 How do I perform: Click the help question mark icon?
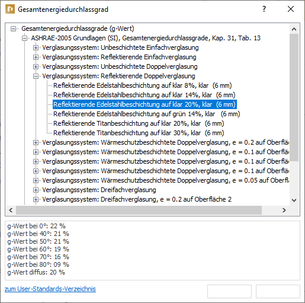(264, 9)
